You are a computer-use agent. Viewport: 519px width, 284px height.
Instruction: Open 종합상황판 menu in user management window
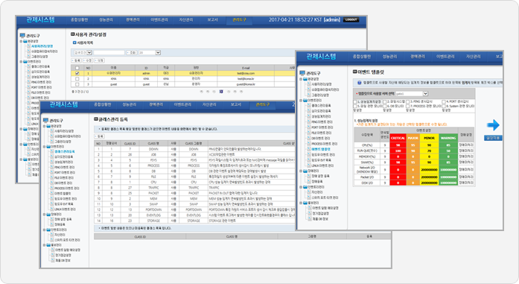(x=79, y=20)
